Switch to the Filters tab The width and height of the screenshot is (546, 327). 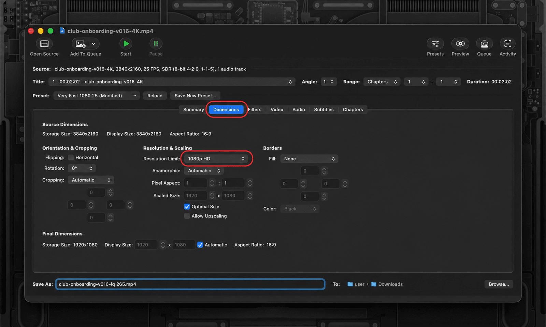255,110
